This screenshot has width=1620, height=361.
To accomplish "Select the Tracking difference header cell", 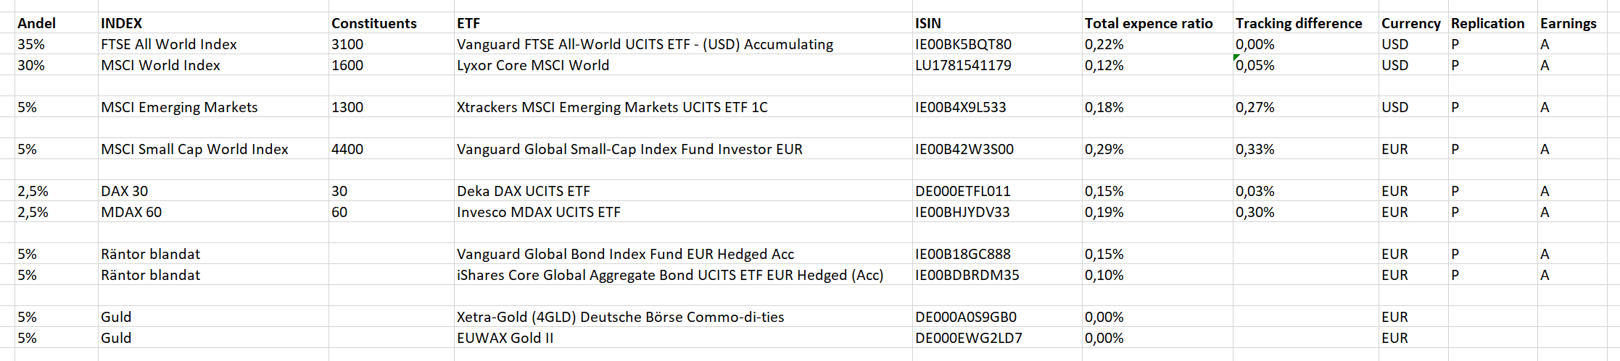I will point(1306,23).
